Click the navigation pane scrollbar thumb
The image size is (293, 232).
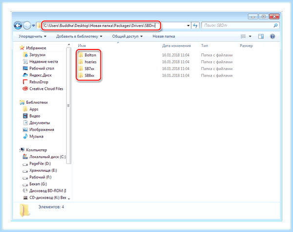pos(68,105)
